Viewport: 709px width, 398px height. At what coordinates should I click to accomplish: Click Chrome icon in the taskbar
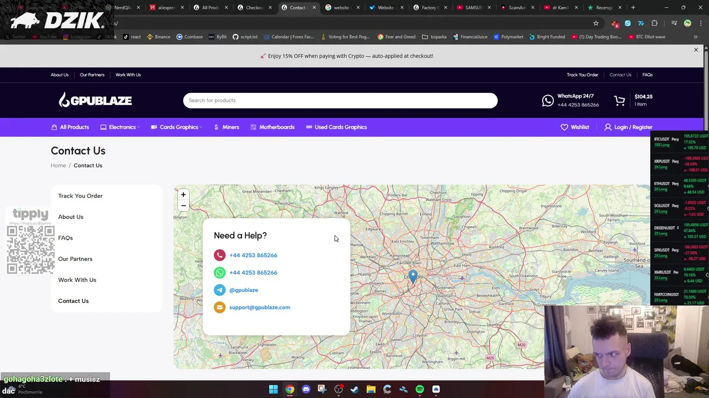click(290, 389)
